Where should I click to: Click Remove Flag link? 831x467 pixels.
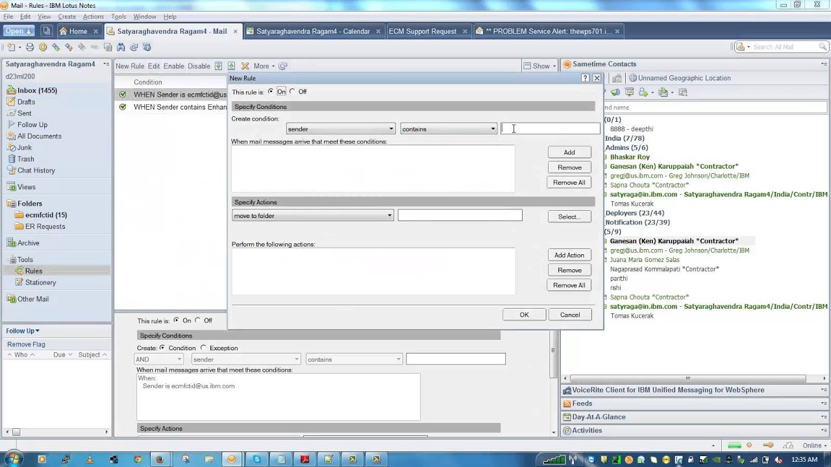click(x=26, y=344)
